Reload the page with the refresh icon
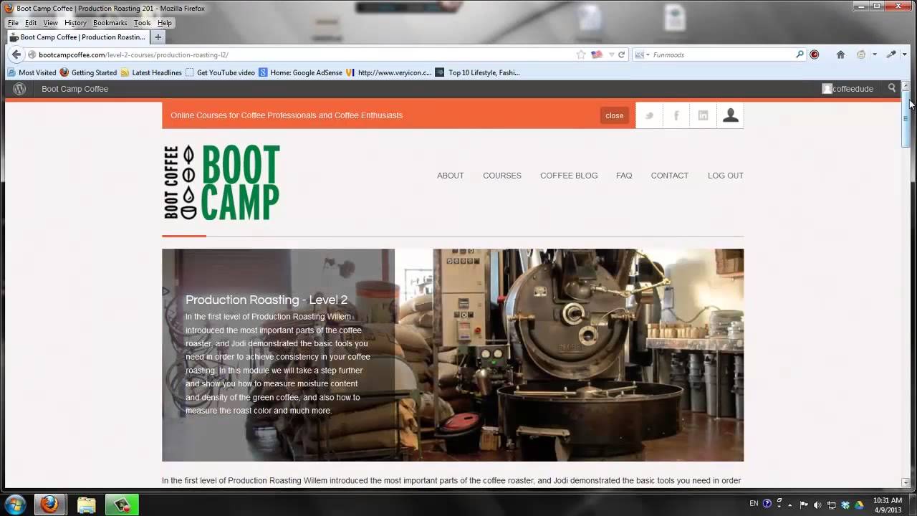This screenshot has width=917, height=516. (x=622, y=54)
